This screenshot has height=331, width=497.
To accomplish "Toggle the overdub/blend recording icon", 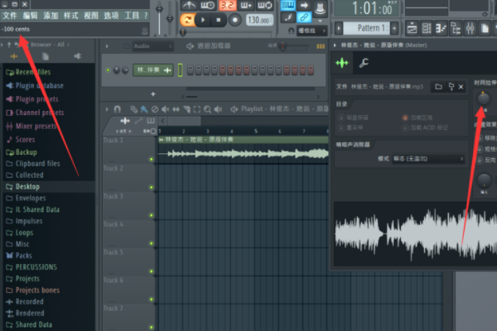I will [x=246, y=5].
